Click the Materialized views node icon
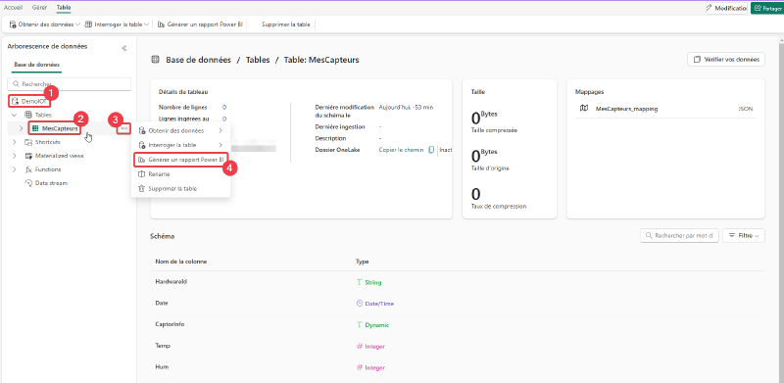The height and width of the screenshot is (383, 784). [28, 156]
